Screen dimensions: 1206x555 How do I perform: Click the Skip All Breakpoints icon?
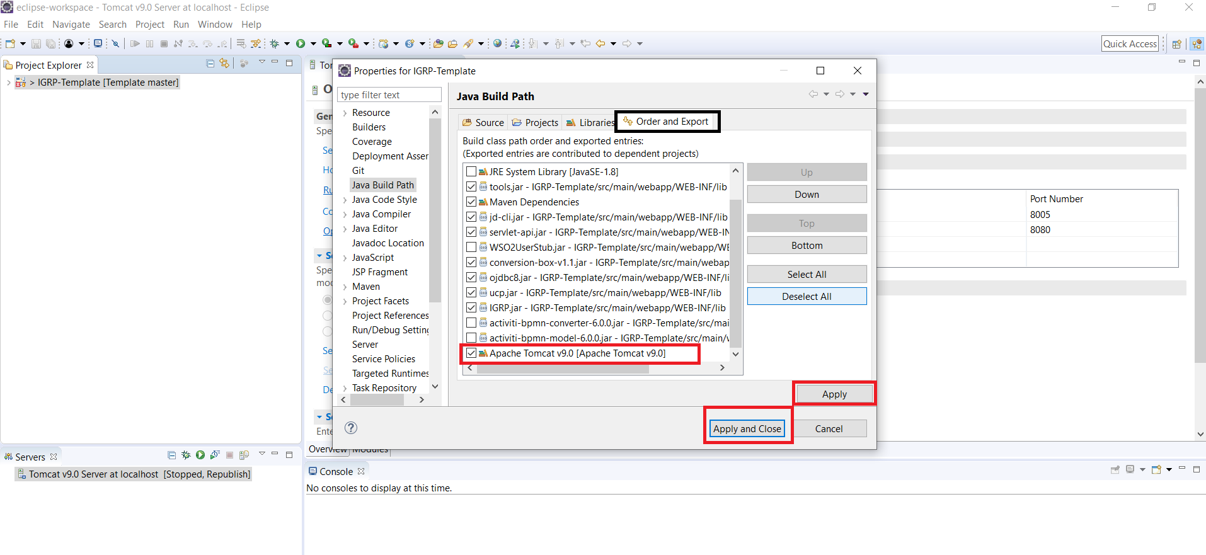coord(115,43)
